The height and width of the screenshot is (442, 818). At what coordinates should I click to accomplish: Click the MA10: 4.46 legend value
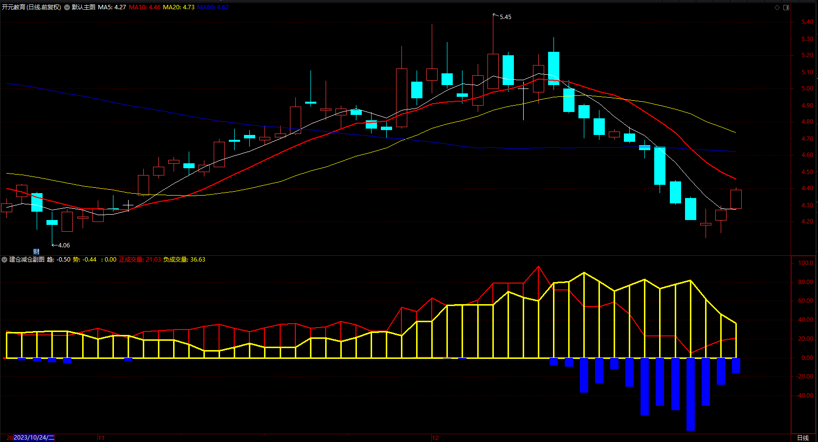[x=145, y=7]
